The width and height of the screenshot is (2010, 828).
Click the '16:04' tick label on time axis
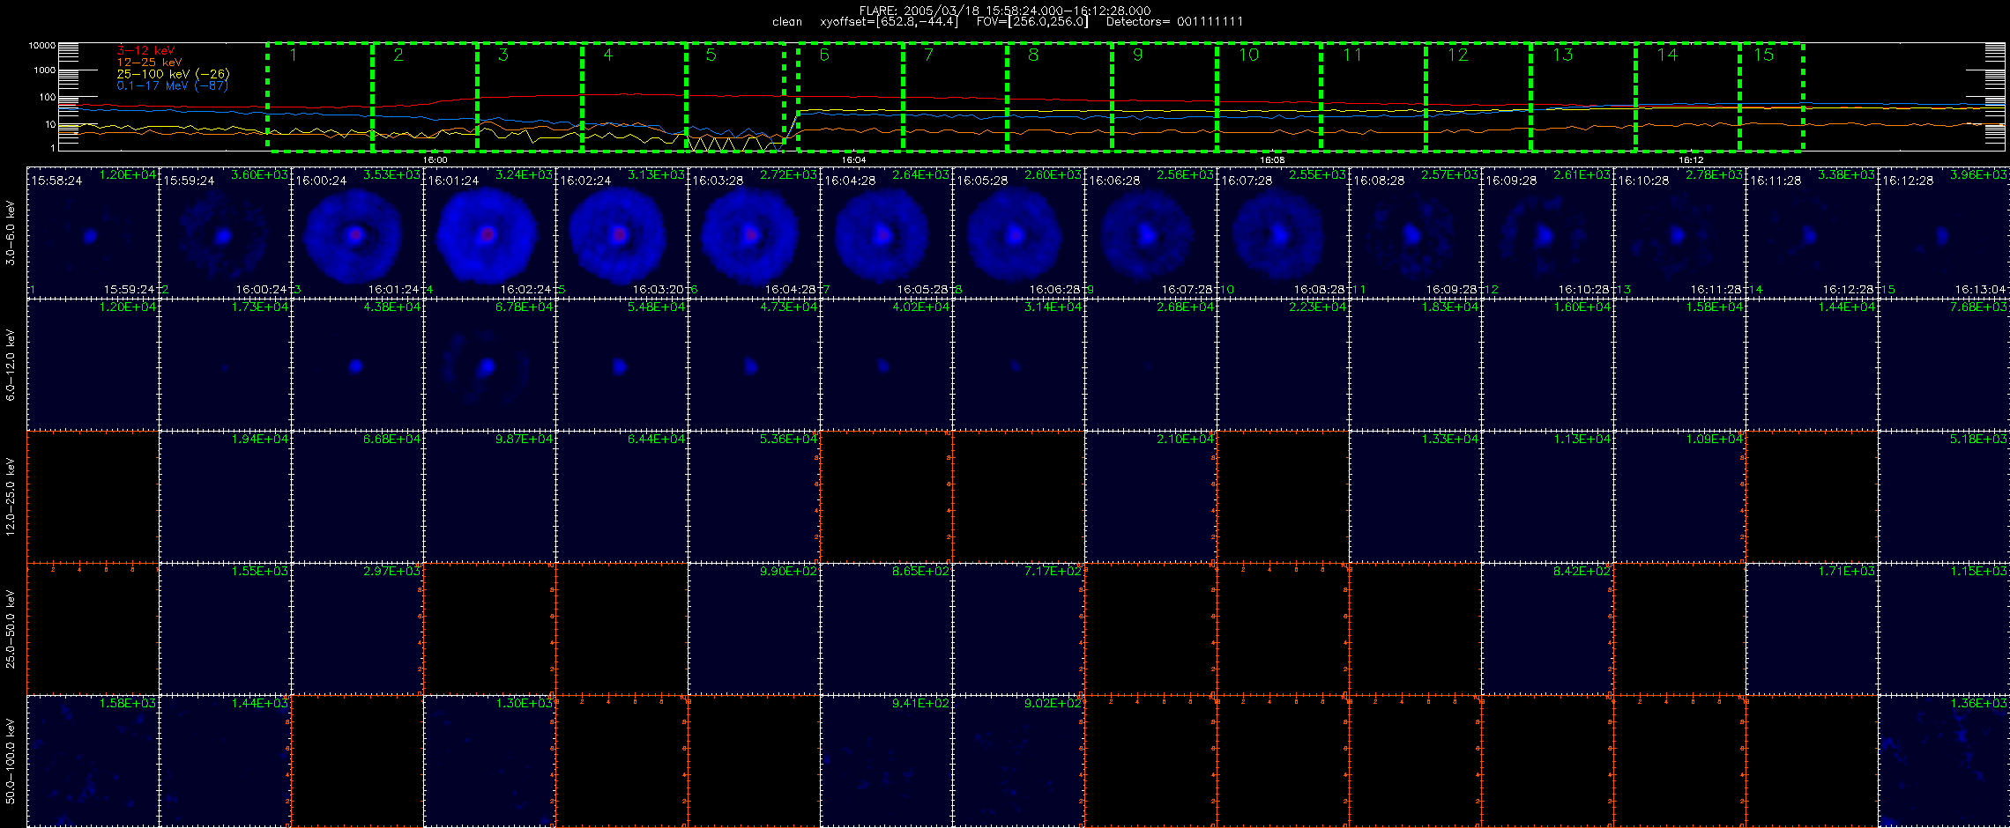(853, 160)
